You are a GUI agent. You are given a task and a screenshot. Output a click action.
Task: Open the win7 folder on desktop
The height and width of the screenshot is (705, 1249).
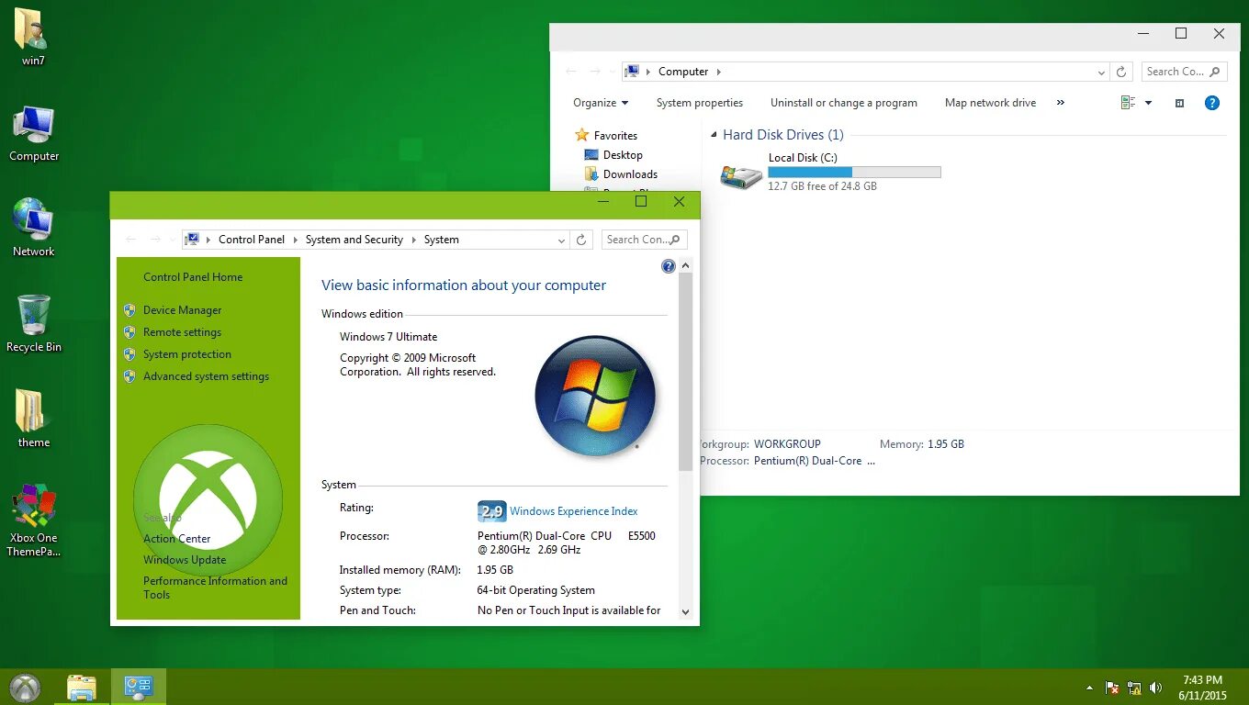point(33,37)
